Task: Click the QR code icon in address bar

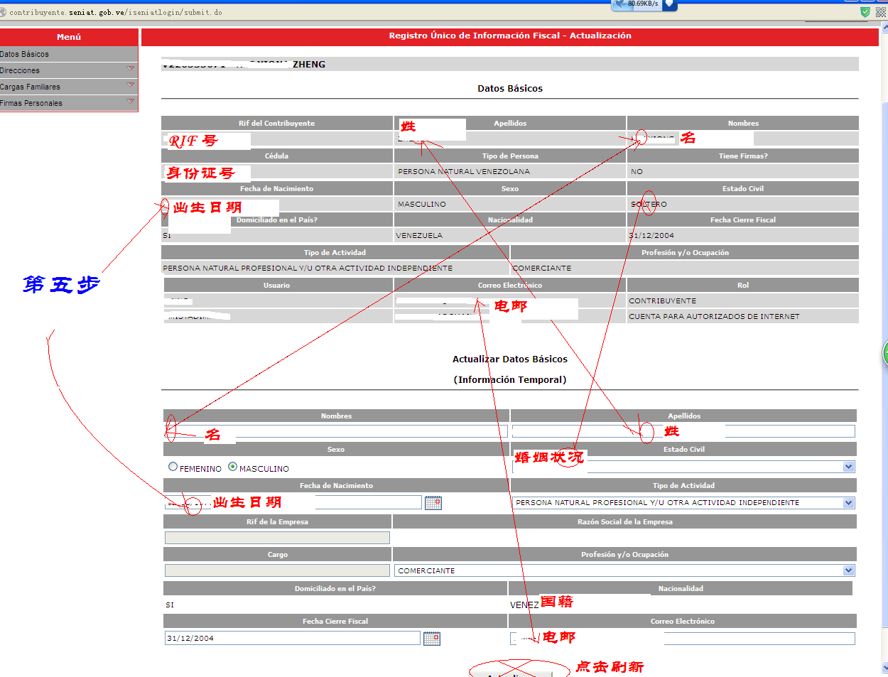Action: coord(881,12)
